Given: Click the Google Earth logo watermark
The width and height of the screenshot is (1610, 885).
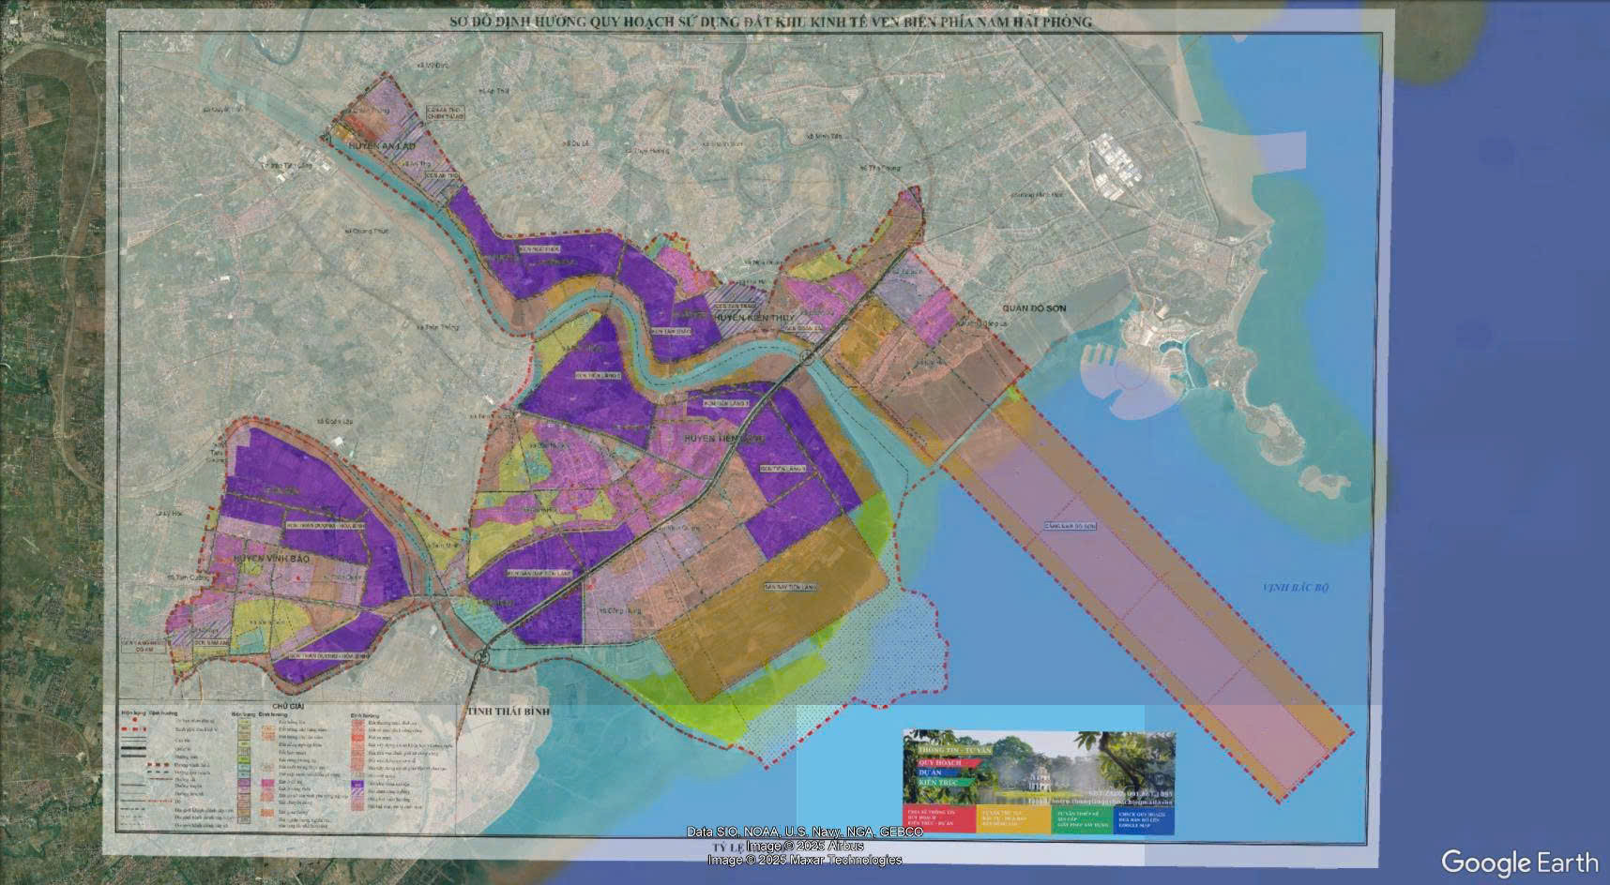Looking at the screenshot, I should pos(1519,862).
